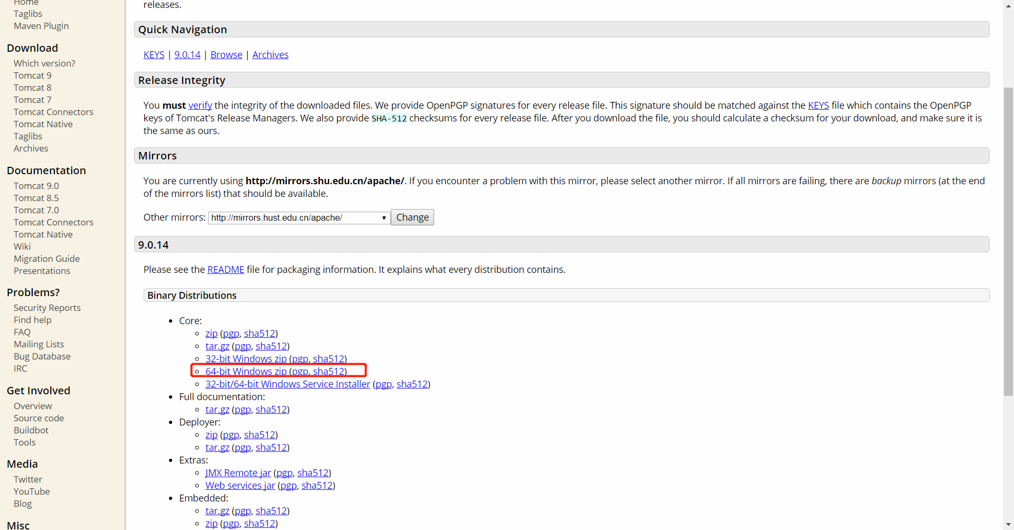
Task: Open Get Involved Overview
Action: [33, 406]
